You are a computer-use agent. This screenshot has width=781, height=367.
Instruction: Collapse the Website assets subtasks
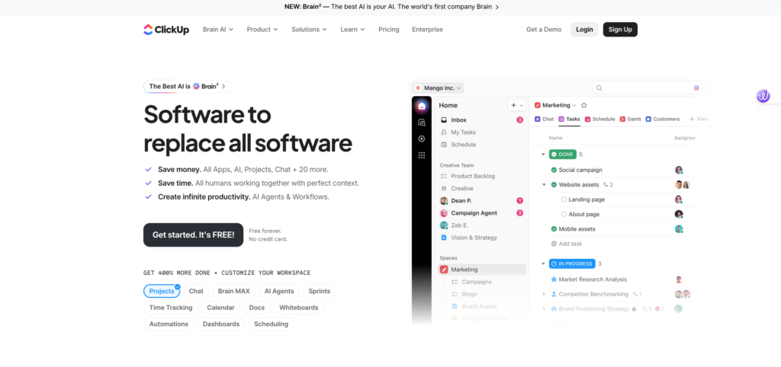543,184
